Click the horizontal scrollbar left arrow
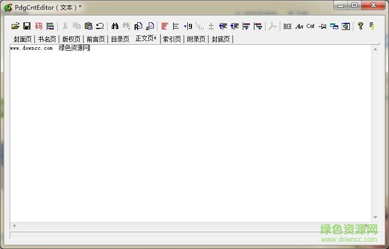The width and height of the screenshot is (389, 249). point(14,226)
